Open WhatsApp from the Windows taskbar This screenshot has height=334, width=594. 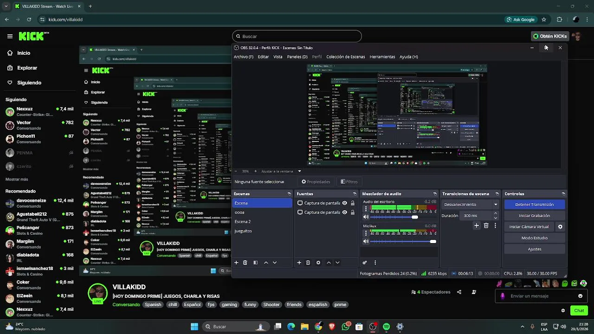pyautogui.click(x=345, y=327)
